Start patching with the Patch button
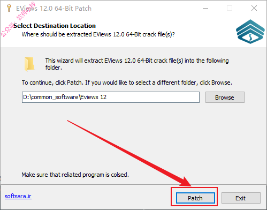This screenshot has height=210, width=267. [x=195, y=198]
